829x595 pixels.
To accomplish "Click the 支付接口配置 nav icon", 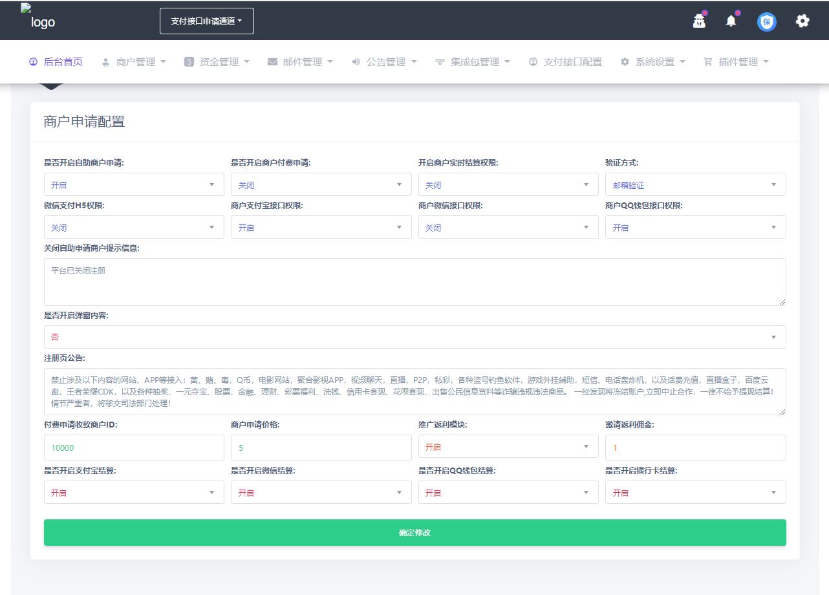I will point(533,62).
